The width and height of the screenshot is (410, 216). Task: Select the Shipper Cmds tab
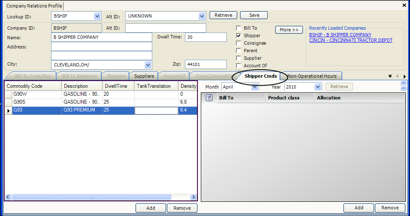[x=261, y=76]
